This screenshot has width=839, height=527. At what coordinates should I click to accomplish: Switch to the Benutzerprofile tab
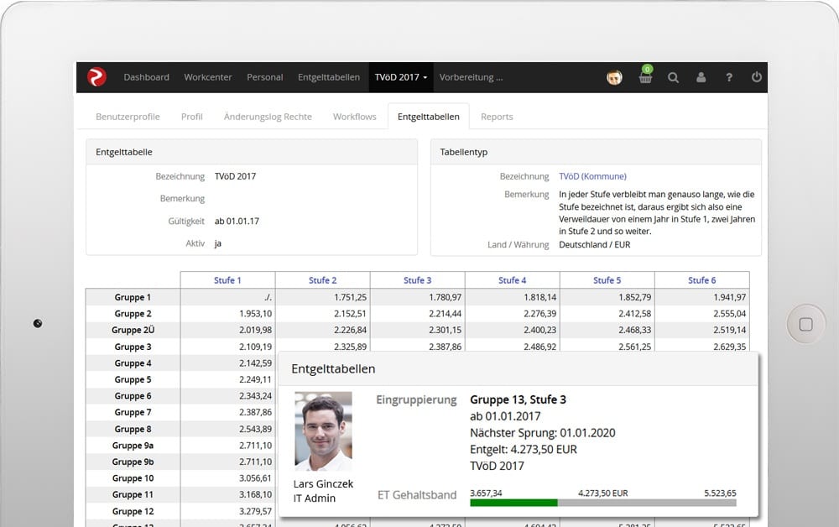tap(128, 117)
